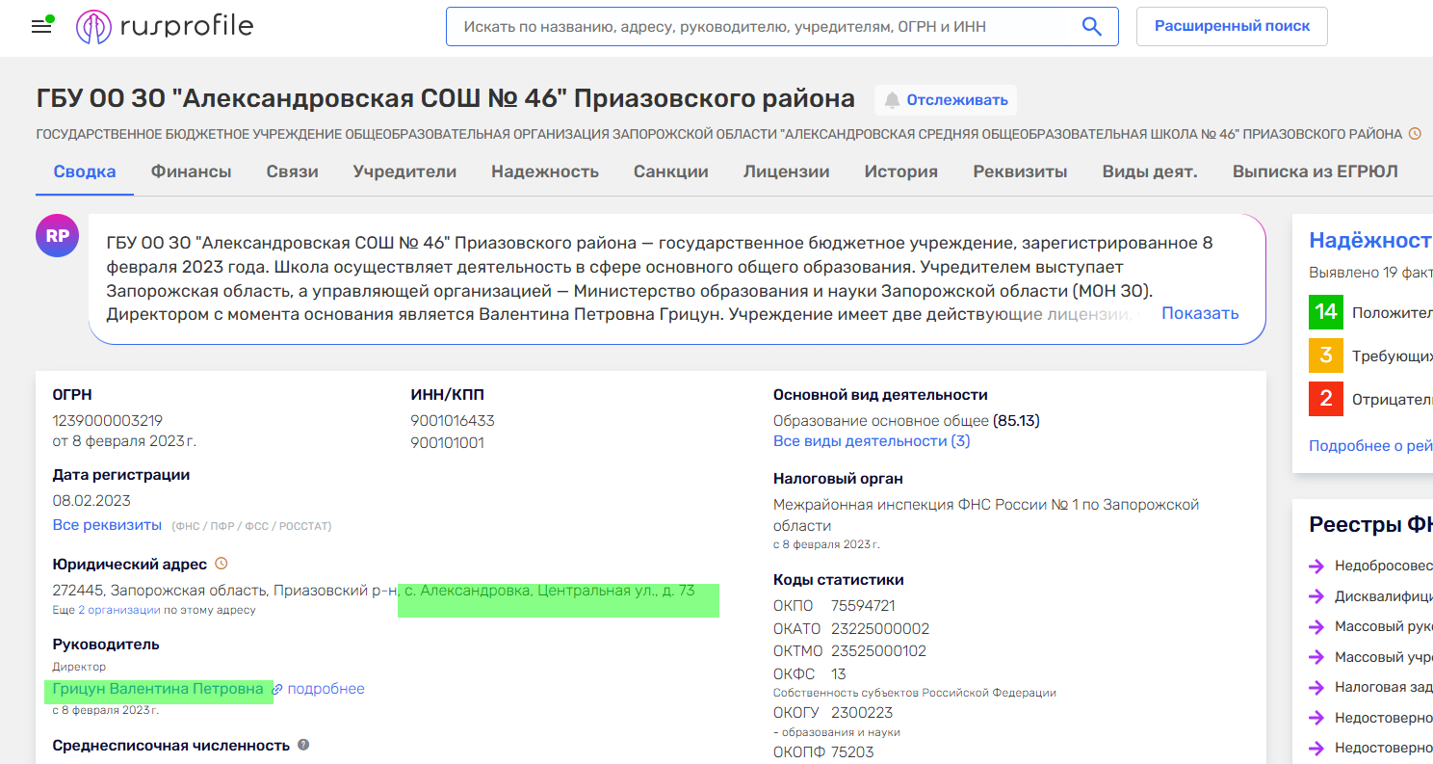
Task: Switch to the Финансы tab
Action: [191, 171]
